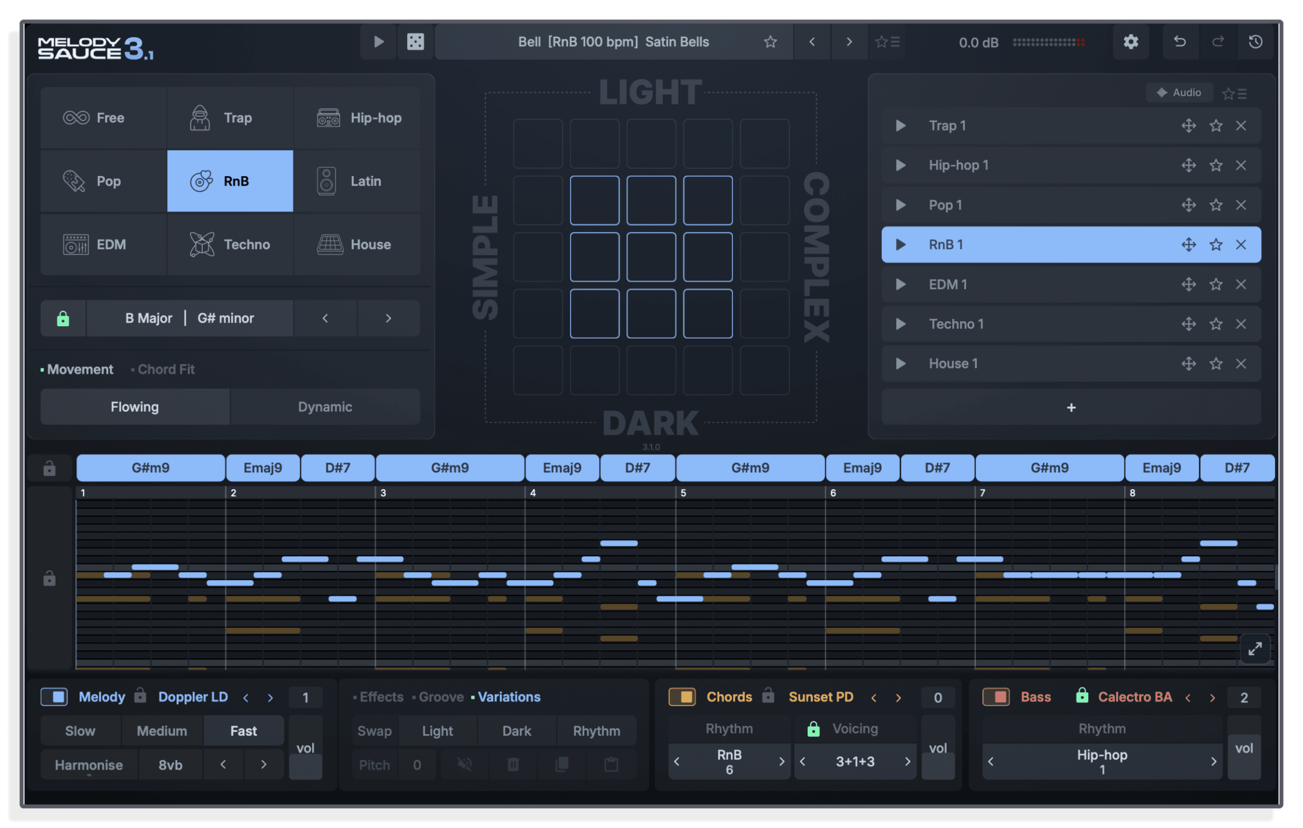Select next bass rhythm after Hip-hop 1
The image size is (1303, 828).
pos(1213,761)
